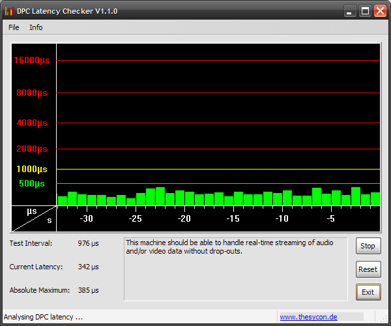Click the Current Latency value 342 µs
This screenshot has height=326, width=391.
point(88,267)
